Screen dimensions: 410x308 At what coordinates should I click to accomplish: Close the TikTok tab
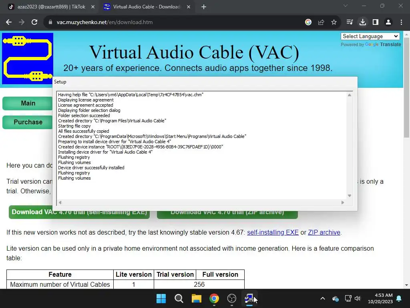[93, 7]
